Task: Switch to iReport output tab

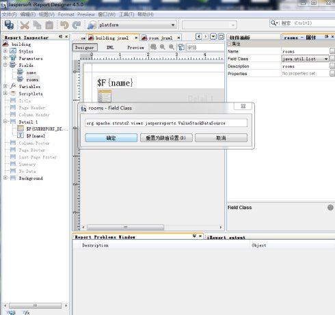Action: (226, 237)
